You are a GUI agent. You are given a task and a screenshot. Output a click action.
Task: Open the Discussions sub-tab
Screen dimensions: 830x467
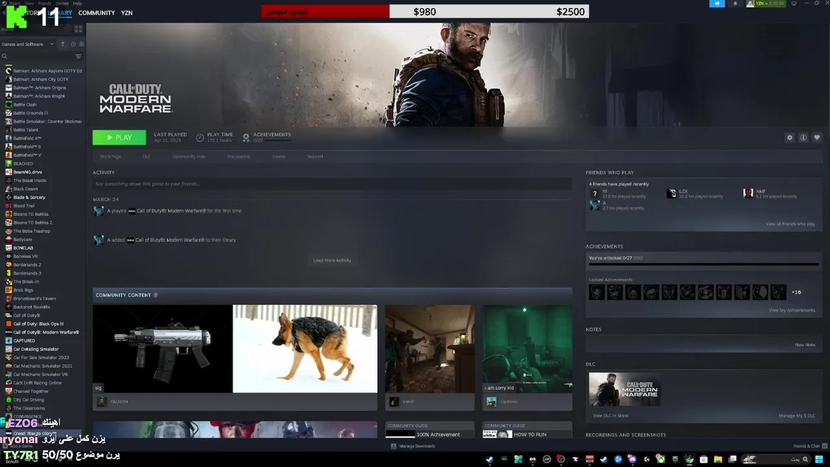pos(238,156)
